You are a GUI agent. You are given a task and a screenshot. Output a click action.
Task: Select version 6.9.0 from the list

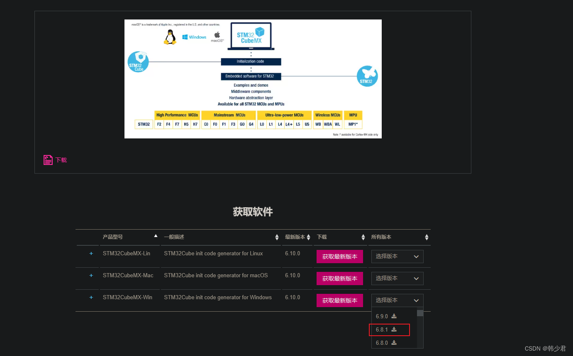point(382,316)
